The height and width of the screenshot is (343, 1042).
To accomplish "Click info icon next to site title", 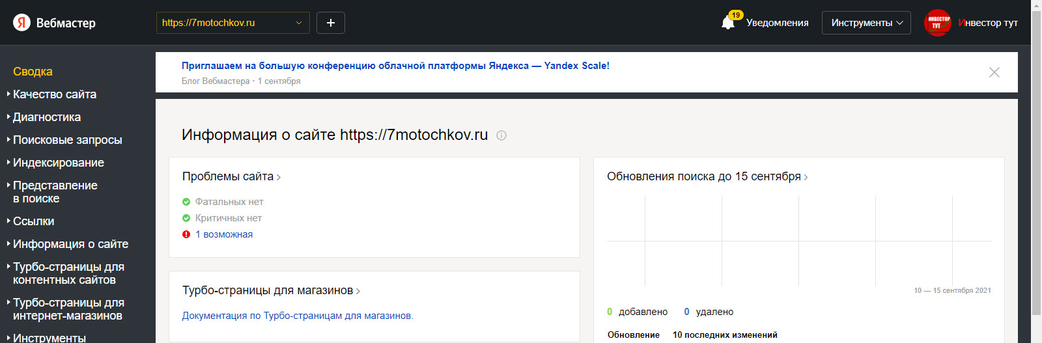I will (x=501, y=135).
